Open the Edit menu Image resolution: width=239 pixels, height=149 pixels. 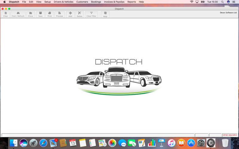pos(31,2)
